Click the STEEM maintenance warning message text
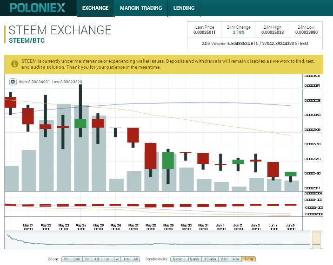The height and width of the screenshot is (265, 333). (x=168, y=64)
